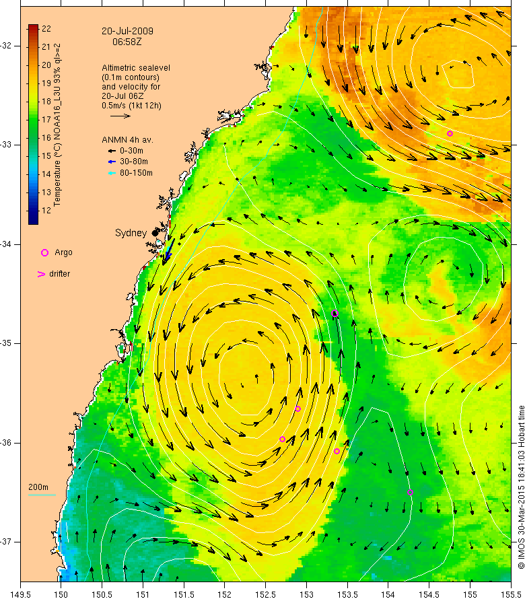Click the '(0.1m contours)' text
This screenshot has height=599, width=525.
pos(131,77)
